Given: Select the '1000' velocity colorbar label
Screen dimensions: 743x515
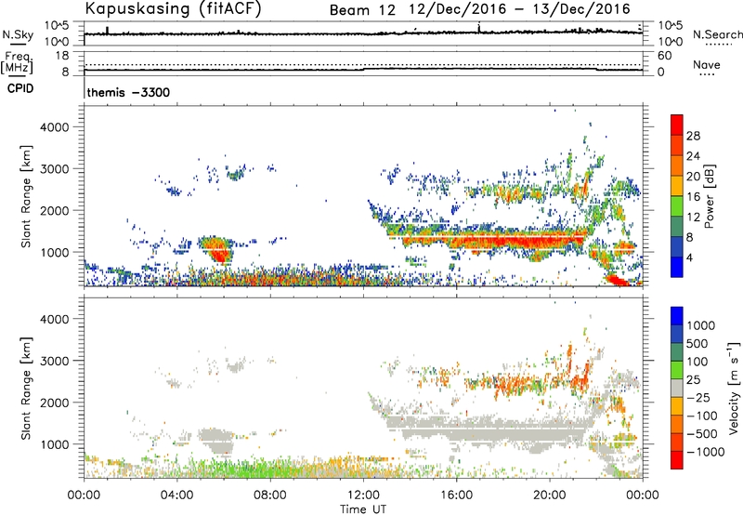Looking at the screenshot, I should [x=700, y=325].
